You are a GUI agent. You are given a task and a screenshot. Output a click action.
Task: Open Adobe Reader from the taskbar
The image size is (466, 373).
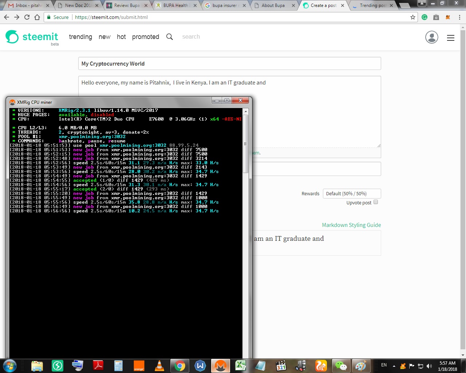coord(98,366)
